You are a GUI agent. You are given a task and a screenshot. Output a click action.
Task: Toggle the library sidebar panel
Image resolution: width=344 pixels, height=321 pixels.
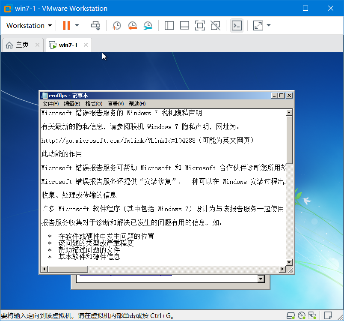click(169, 25)
